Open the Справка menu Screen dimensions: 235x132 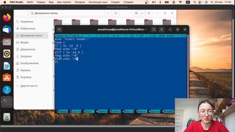coord(128,2)
